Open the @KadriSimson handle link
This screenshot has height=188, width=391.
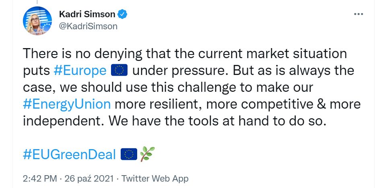(x=88, y=26)
